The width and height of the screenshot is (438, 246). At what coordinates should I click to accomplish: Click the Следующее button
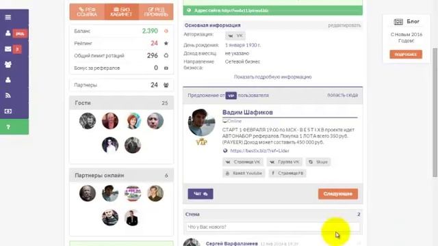pos(338,194)
